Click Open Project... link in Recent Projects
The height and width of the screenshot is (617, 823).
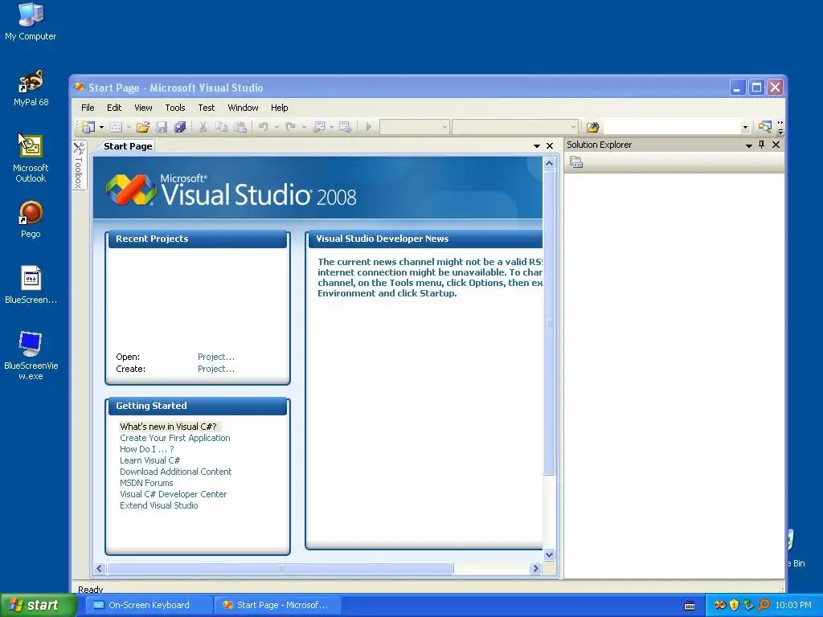tap(215, 357)
